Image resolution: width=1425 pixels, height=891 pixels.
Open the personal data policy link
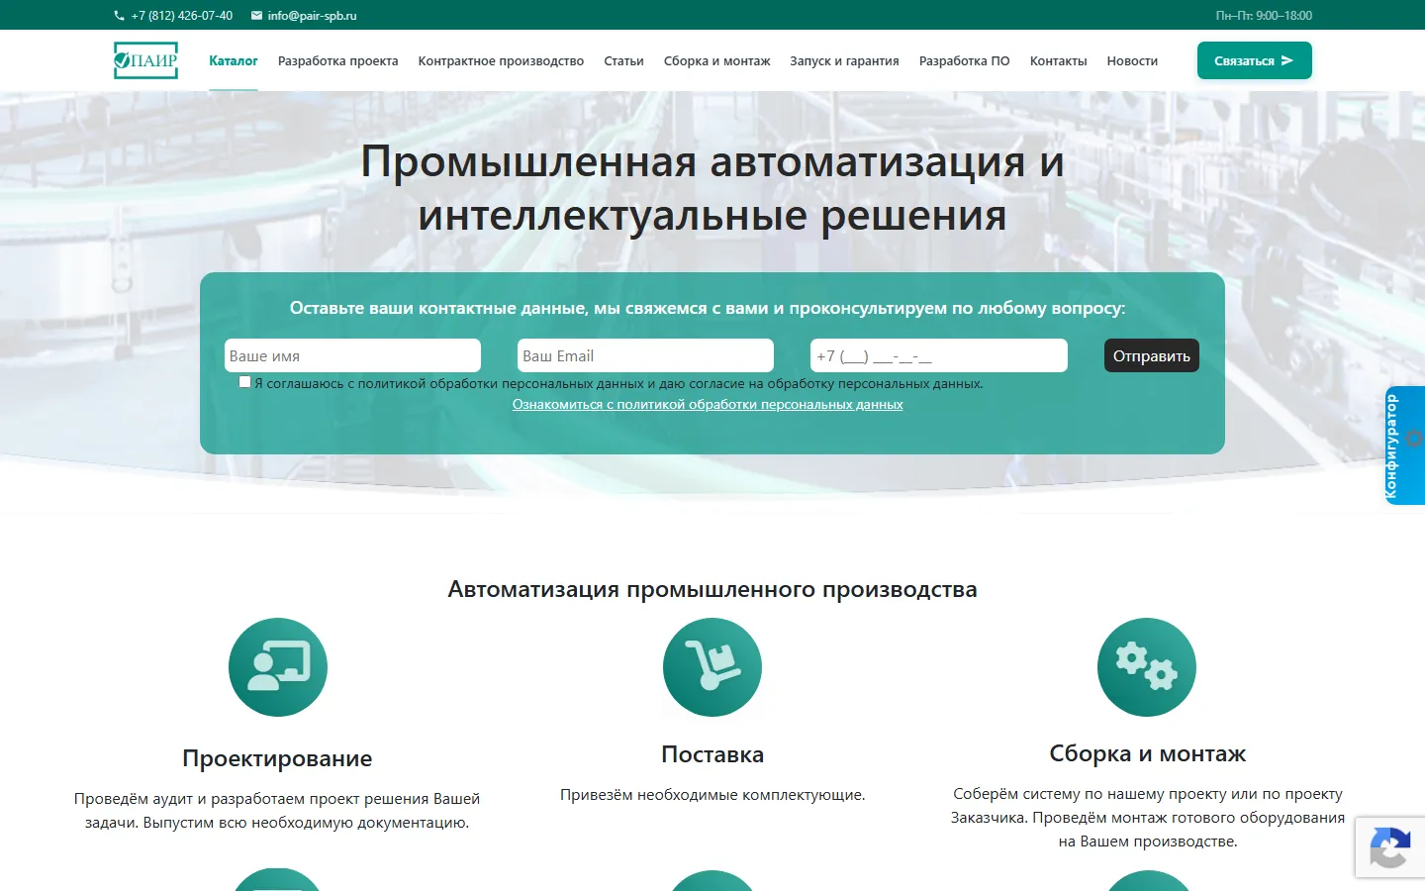tap(708, 404)
